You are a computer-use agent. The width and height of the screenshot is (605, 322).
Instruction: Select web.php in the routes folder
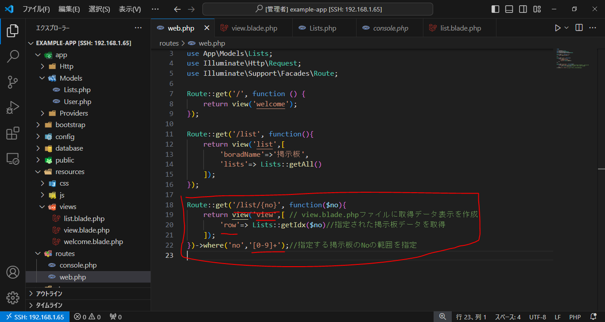pyautogui.click(x=88, y=277)
